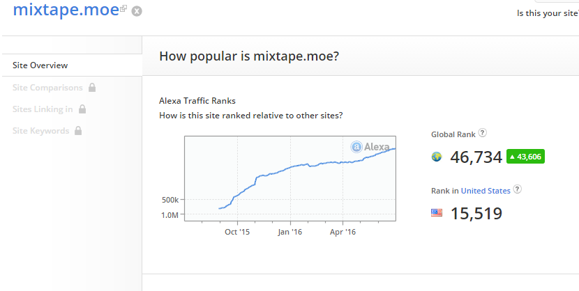
Task: Click the 'Is this your site' link
Action: click(548, 14)
